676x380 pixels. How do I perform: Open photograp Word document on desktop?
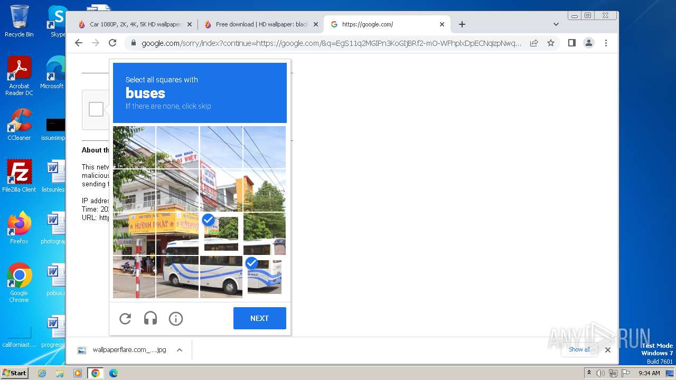click(x=54, y=228)
